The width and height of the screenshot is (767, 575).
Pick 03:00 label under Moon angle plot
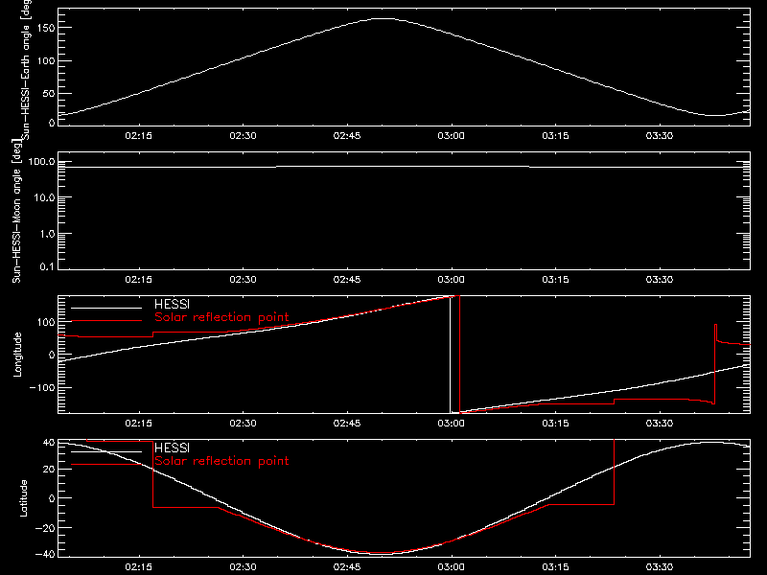pos(451,279)
